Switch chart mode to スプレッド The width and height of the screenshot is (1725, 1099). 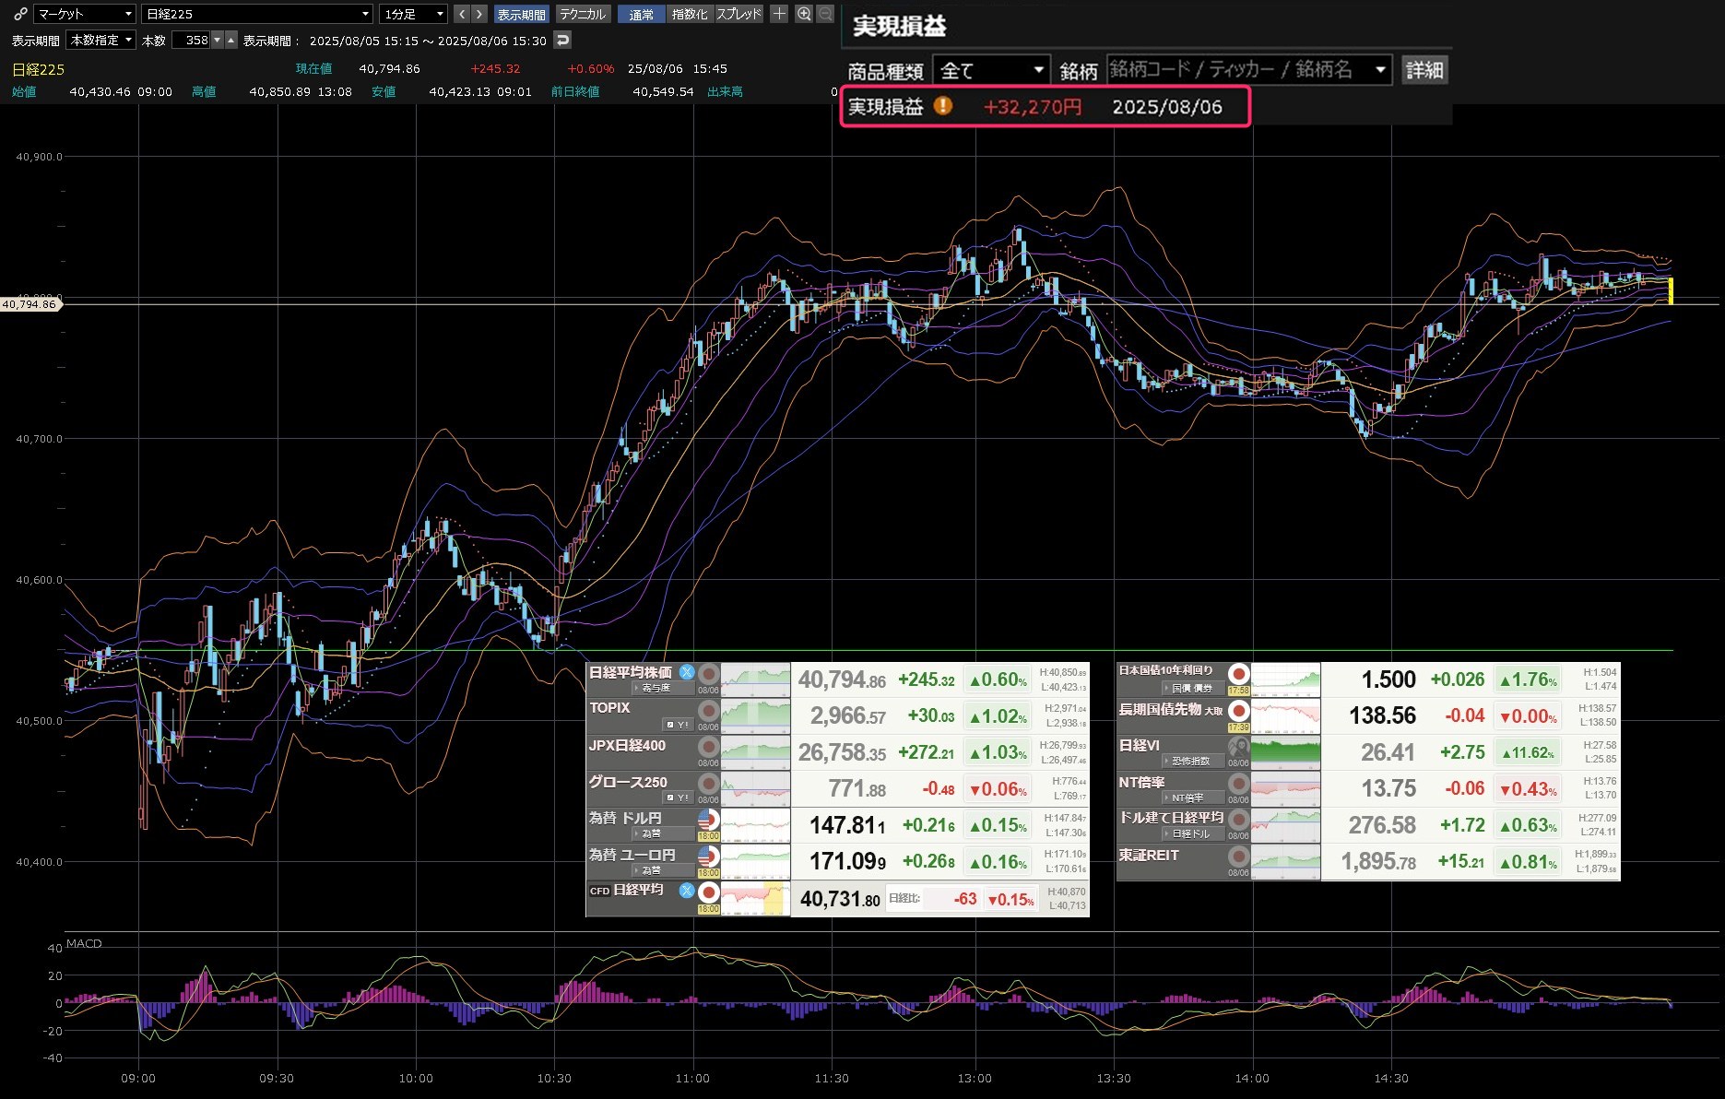pos(738,14)
